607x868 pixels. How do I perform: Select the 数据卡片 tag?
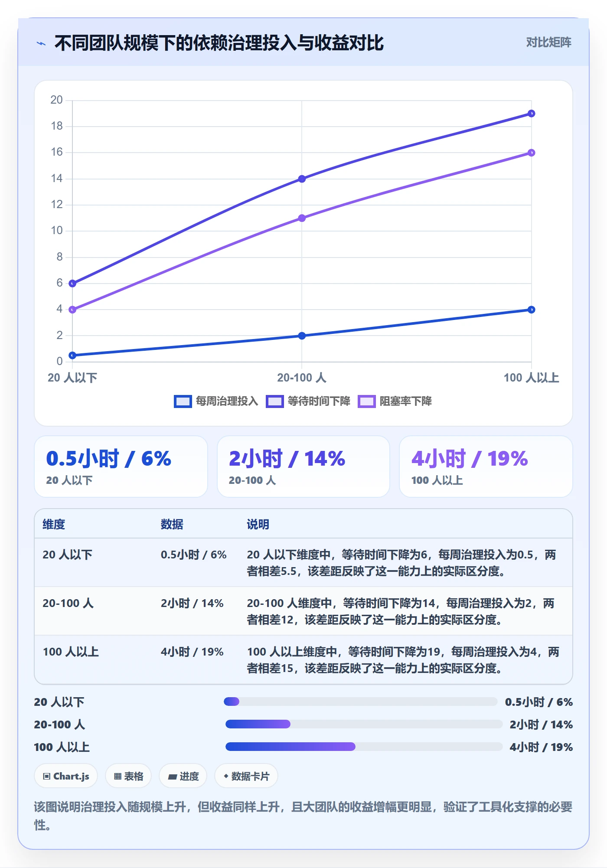tap(246, 776)
